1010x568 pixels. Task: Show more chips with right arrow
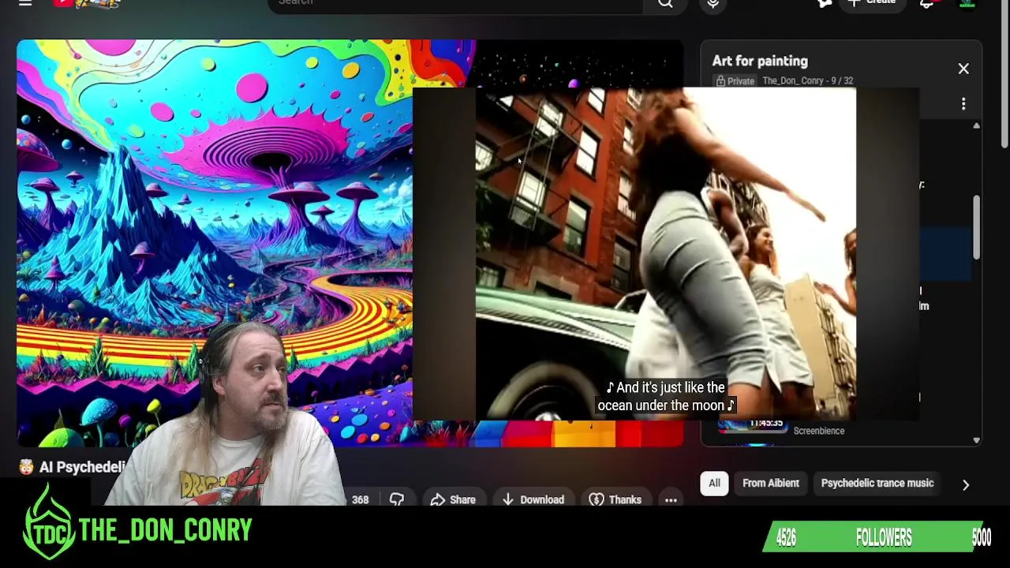tap(965, 484)
